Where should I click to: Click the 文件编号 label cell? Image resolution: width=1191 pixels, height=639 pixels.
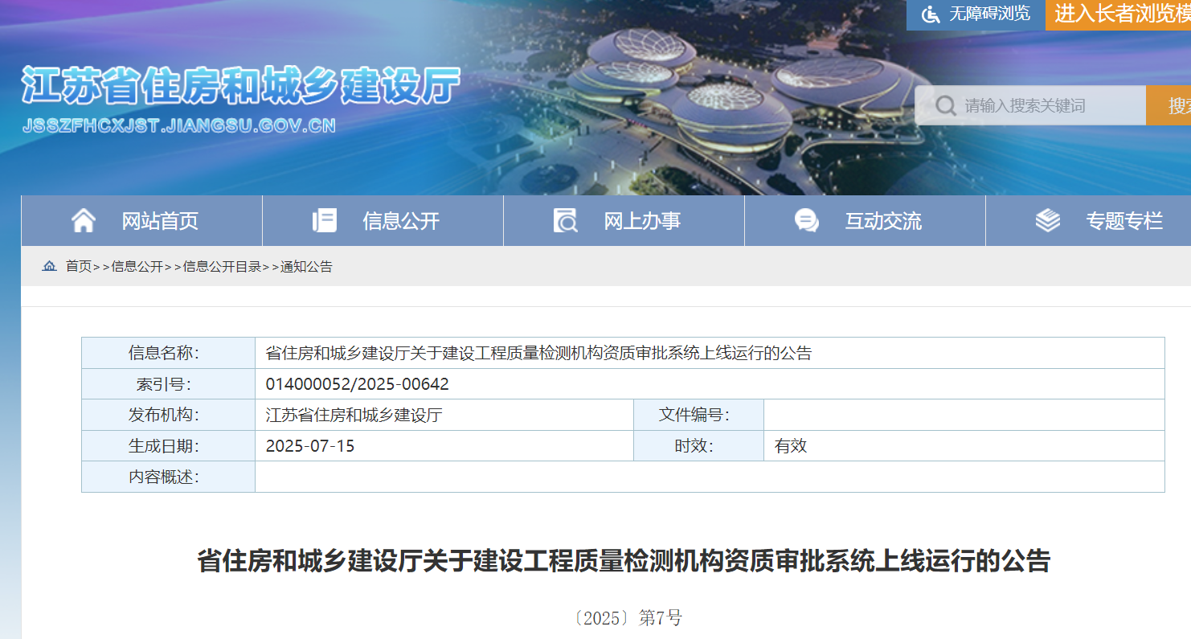[699, 415]
